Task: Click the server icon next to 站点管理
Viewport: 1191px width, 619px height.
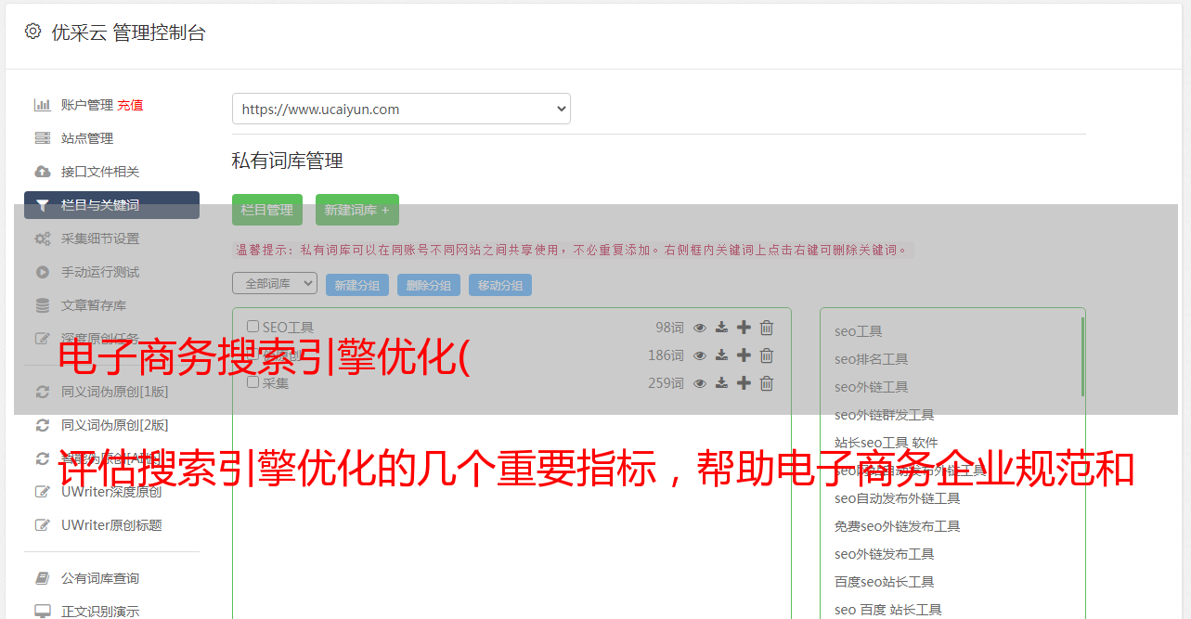Action: [x=43, y=138]
